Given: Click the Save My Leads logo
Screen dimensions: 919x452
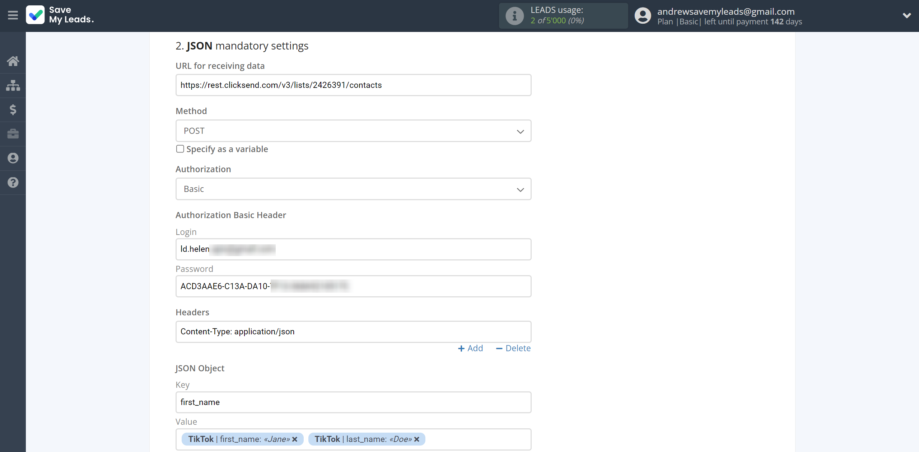Looking at the screenshot, I should (60, 15).
